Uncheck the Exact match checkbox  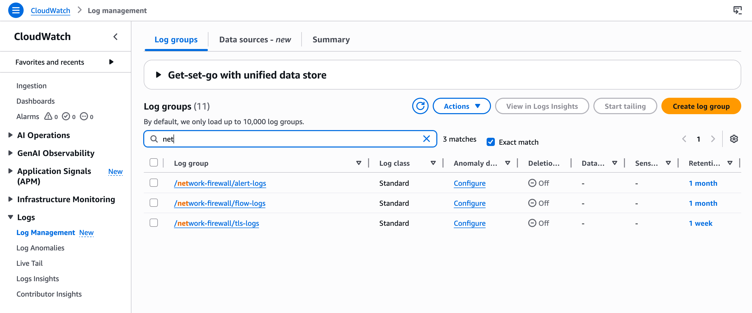coord(490,142)
